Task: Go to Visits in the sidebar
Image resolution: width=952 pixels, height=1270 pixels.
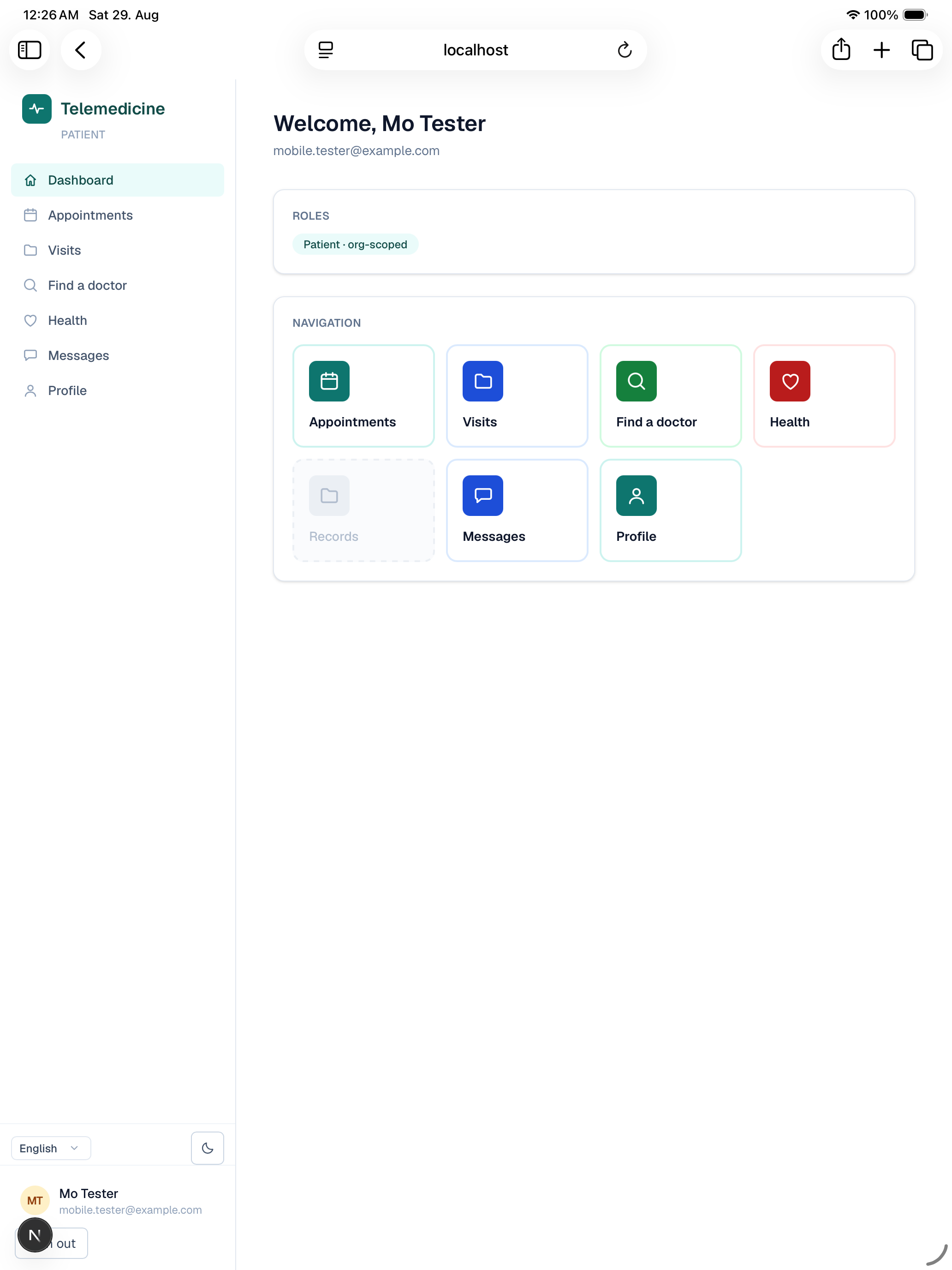Action: (118, 250)
